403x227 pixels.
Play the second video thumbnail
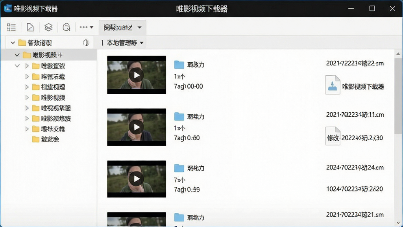pos(137,127)
